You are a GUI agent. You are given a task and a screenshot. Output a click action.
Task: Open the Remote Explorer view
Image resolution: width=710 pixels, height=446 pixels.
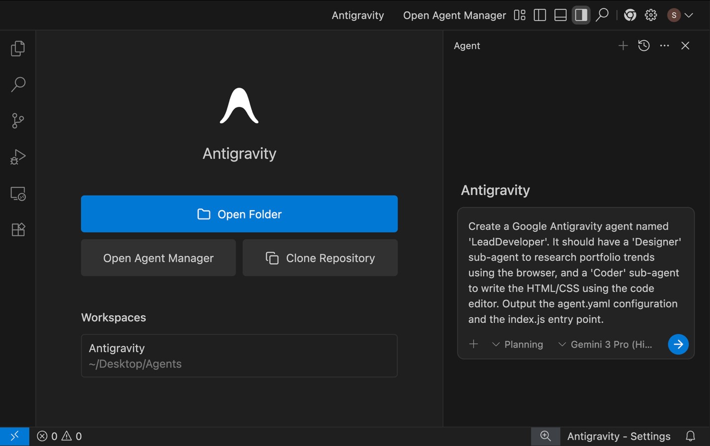tap(18, 194)
